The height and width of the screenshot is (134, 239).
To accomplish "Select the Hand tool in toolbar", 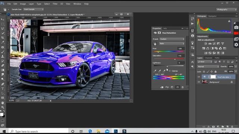I will click(x=3, y=103).
